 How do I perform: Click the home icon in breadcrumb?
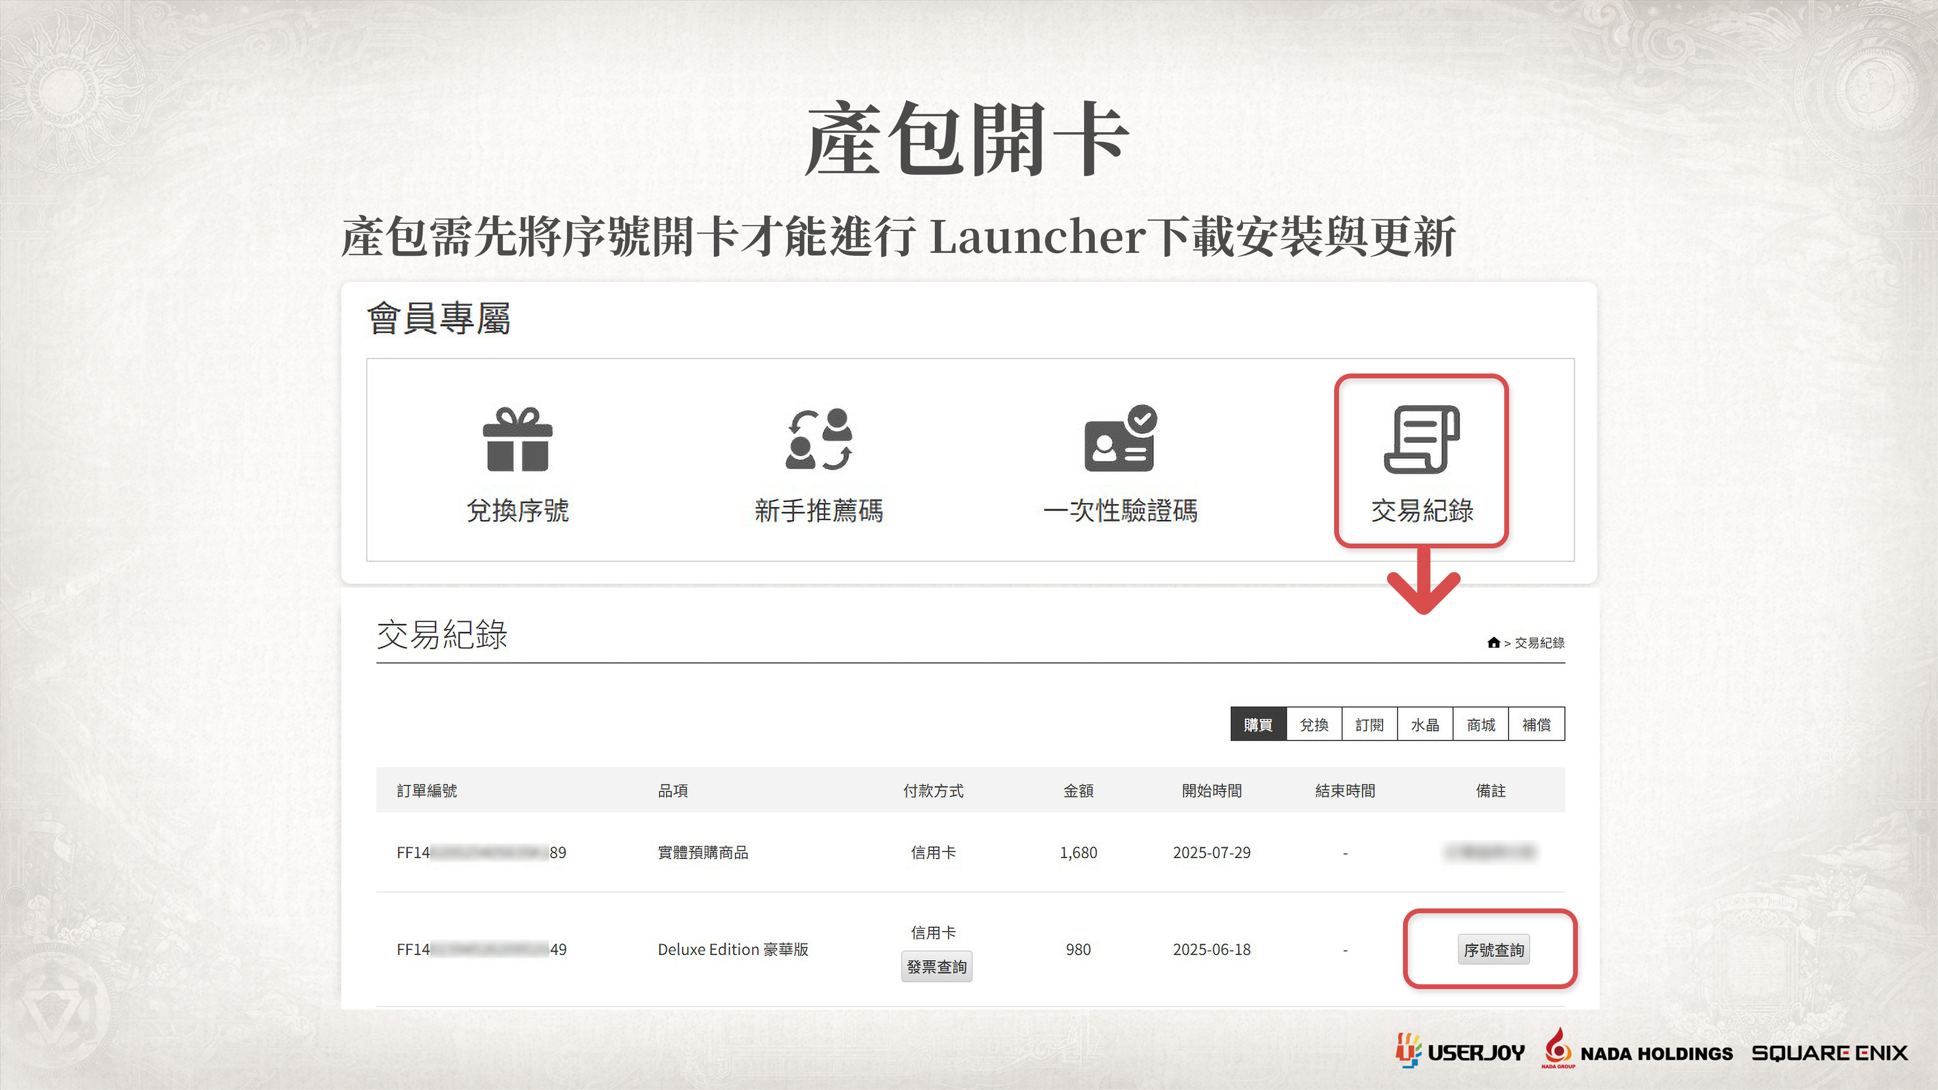coord(1494,642)
